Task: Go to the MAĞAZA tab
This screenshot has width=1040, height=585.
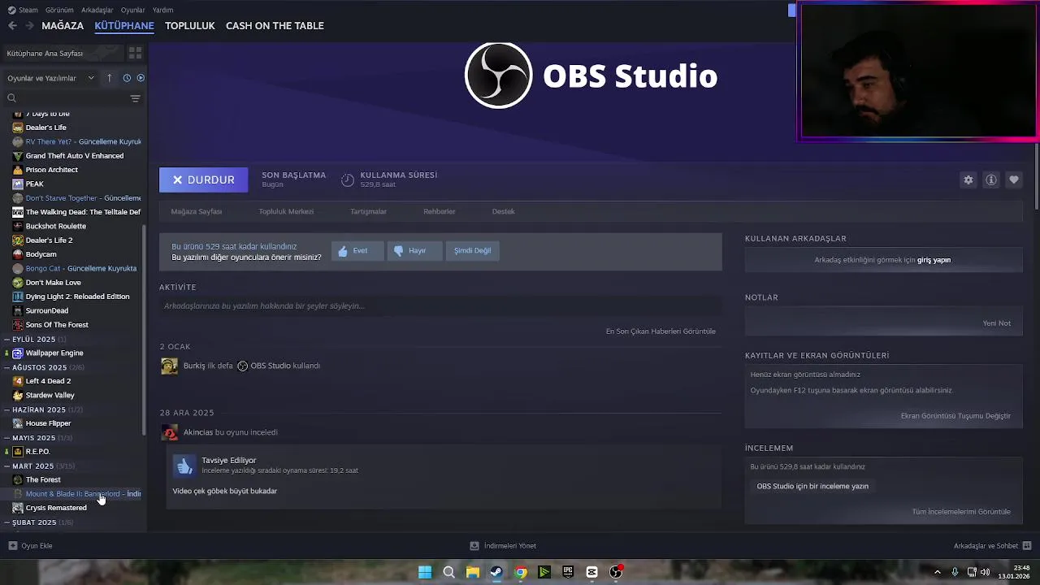Action: coord(63,26)
